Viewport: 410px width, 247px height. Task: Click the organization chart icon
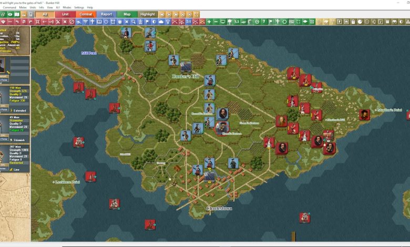(x=407, y=22)
